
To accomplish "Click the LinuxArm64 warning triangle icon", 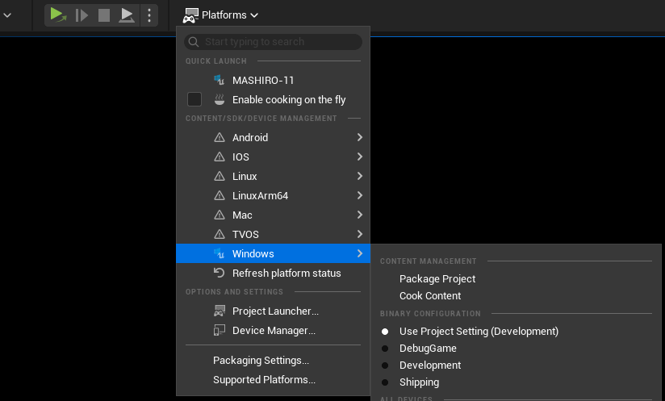I will pyautogui.click(x=220, y=195).
